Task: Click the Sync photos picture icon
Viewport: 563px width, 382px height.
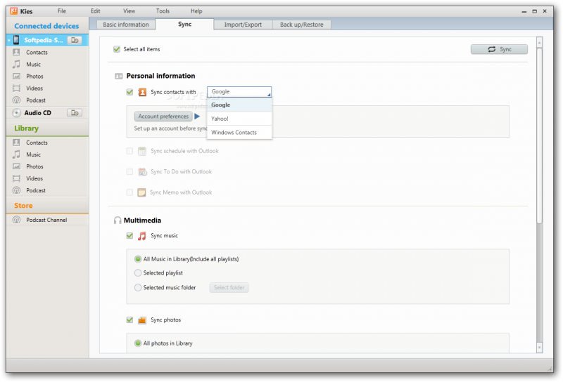Action: click(x=142, y=320)
